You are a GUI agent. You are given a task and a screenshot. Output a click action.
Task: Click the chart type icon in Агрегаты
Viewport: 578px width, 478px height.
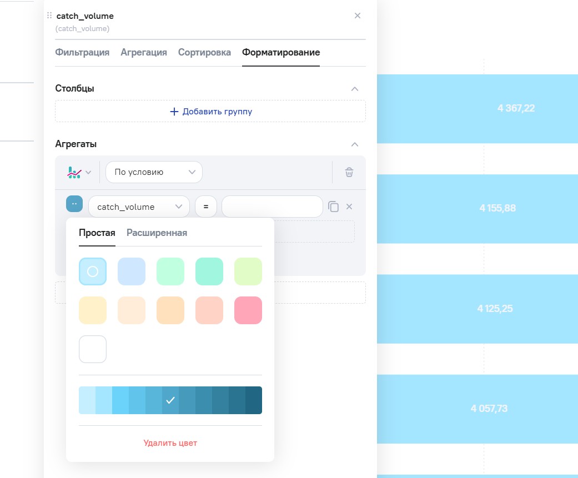(79, 172)
